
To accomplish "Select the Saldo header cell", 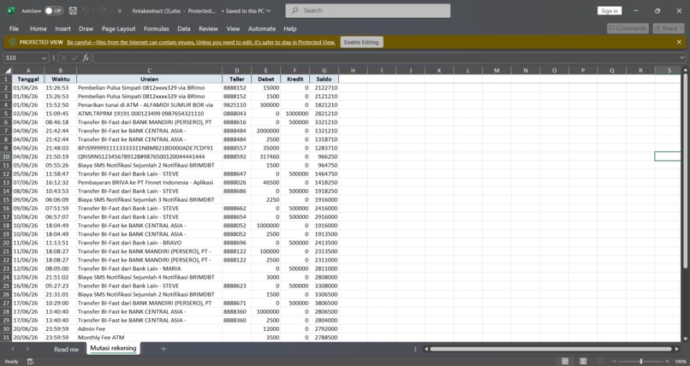I will pyautogui.click(x=324, y=79).
